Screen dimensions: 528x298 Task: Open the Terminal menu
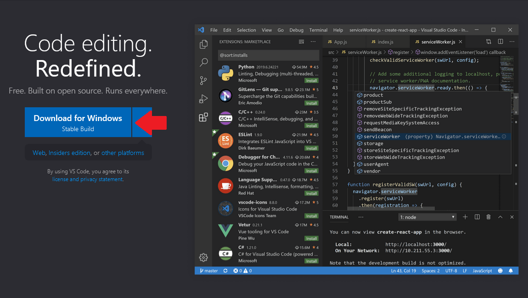coord(318,30)
